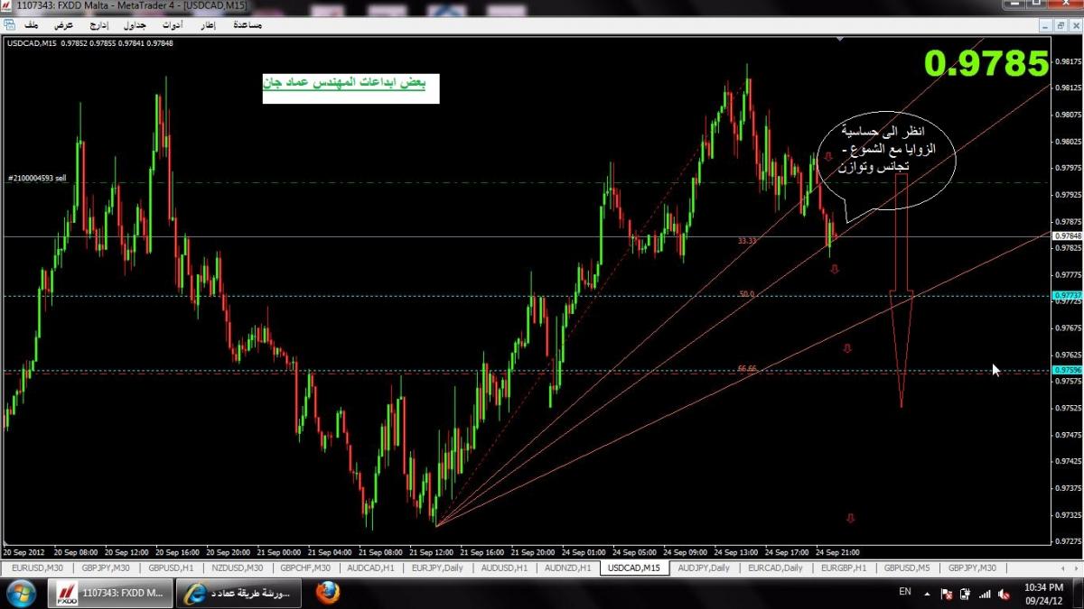Open the ملف (File) menu
1084x609 pixels.
[33, 25]
